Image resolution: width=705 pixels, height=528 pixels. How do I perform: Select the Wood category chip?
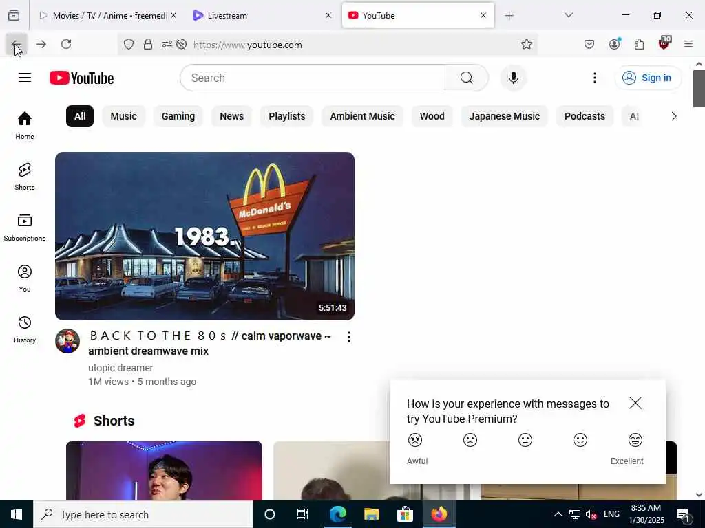[x=432, y=116]
